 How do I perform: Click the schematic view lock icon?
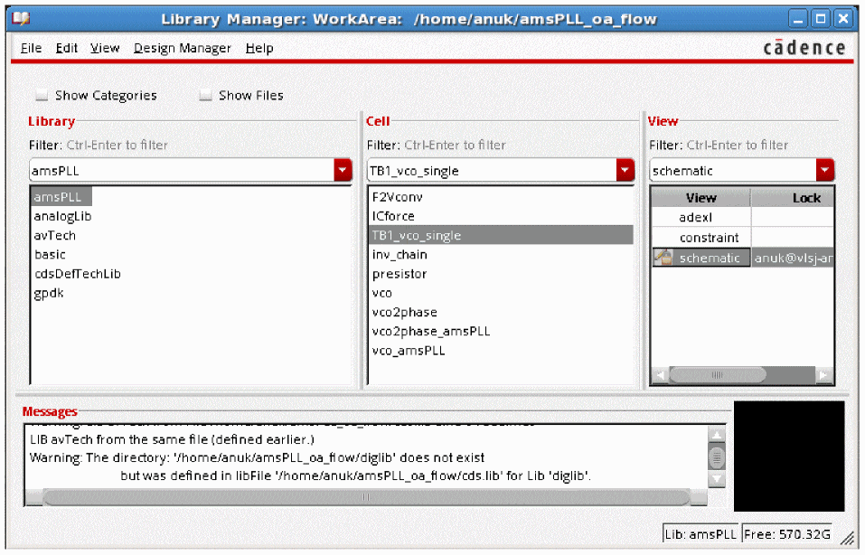point(663,258)
